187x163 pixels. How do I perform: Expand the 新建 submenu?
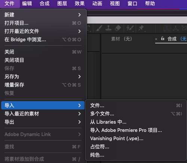(x=43, y=15)
